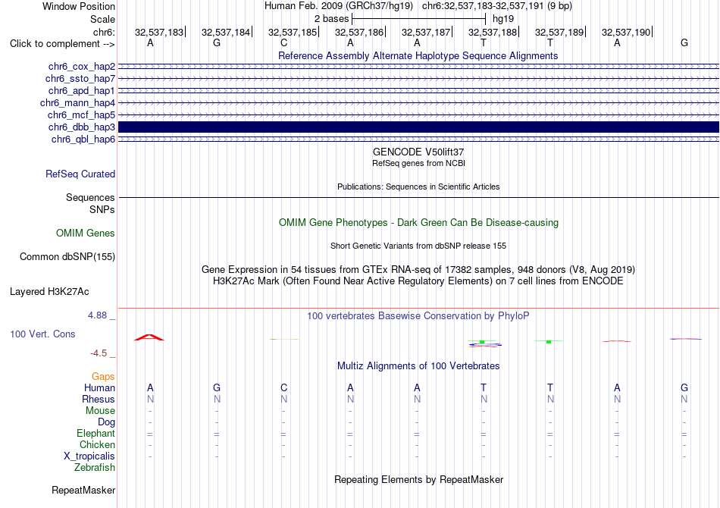Click the OMIM Genes track label
Image resolution: width=720 pixels, height=508 pixels.
[x=86, y=234]
